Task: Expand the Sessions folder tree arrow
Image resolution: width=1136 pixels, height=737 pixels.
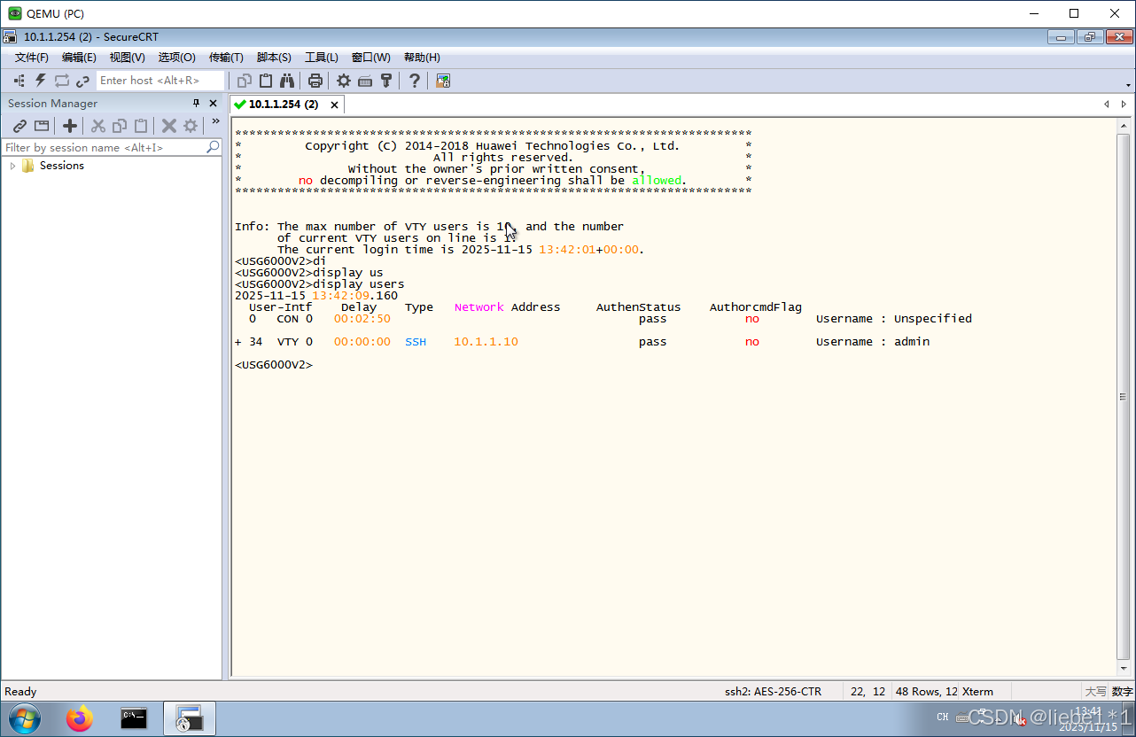Action: [12, 166]
